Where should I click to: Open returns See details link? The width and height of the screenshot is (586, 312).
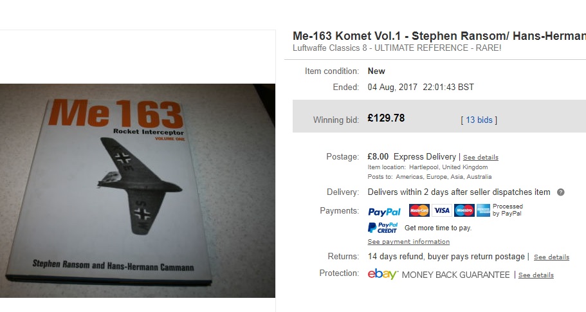point(551,257)
